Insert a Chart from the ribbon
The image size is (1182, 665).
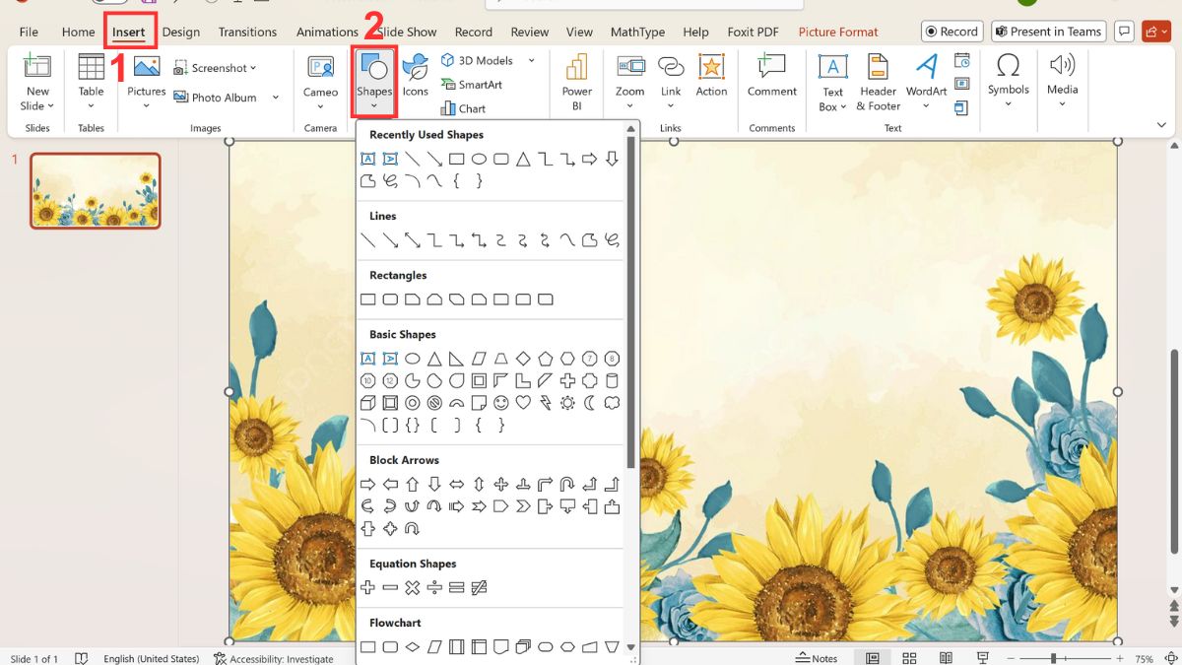pos(463,108)
